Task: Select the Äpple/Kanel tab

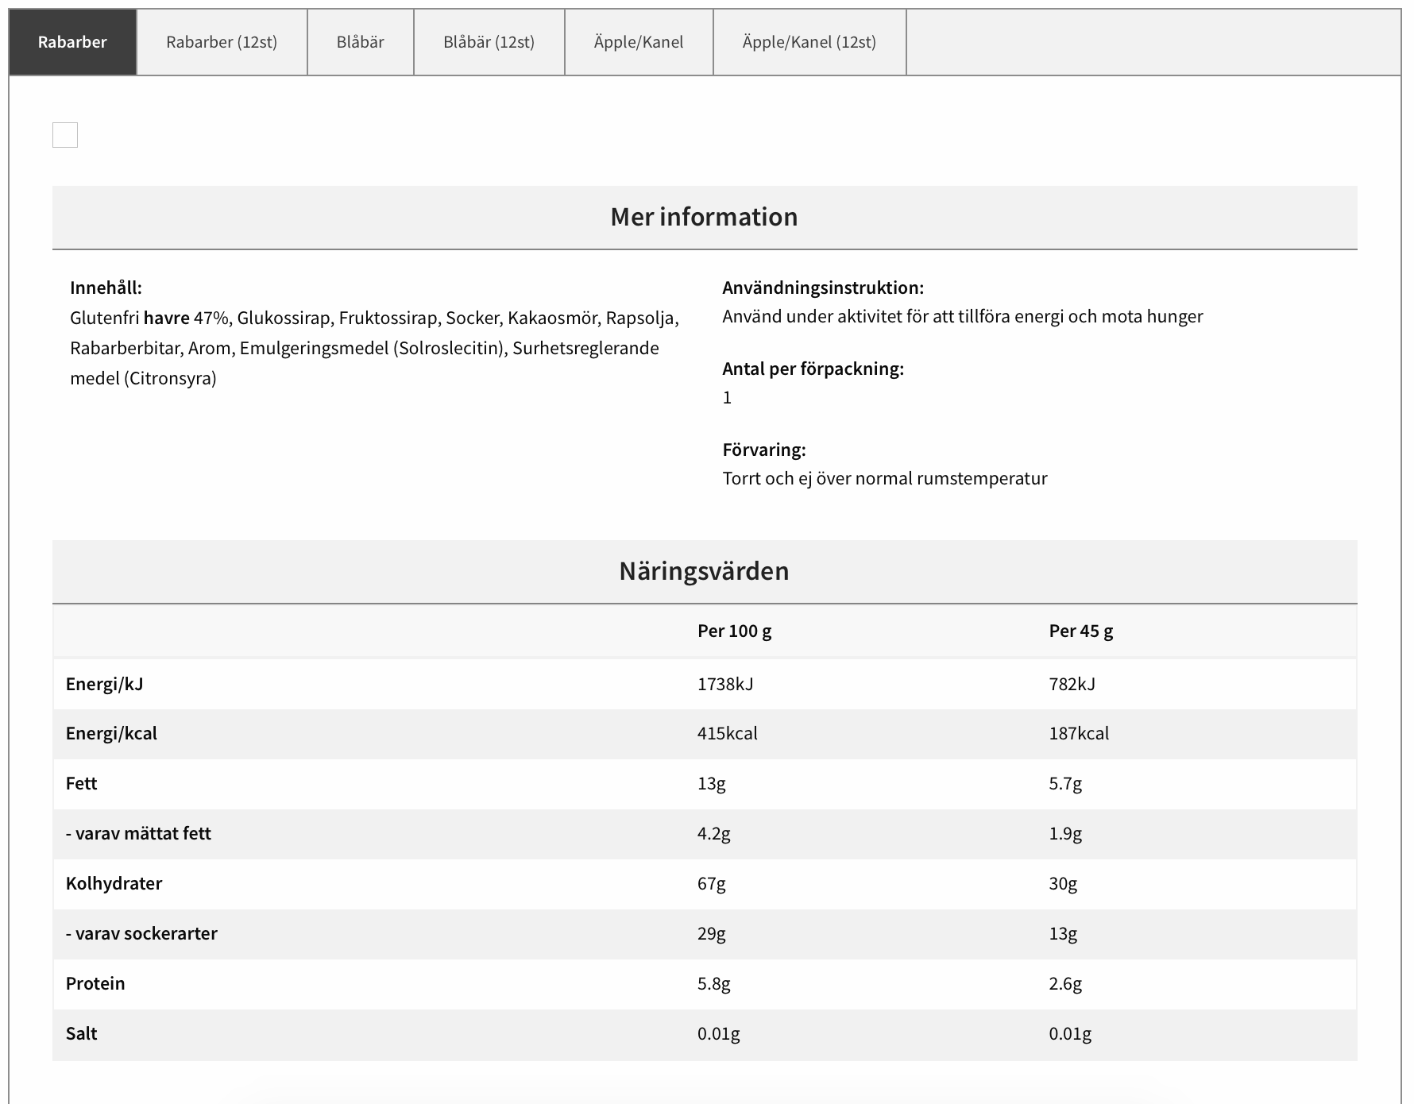Action: pyautogui.click(x=639, y=42)
